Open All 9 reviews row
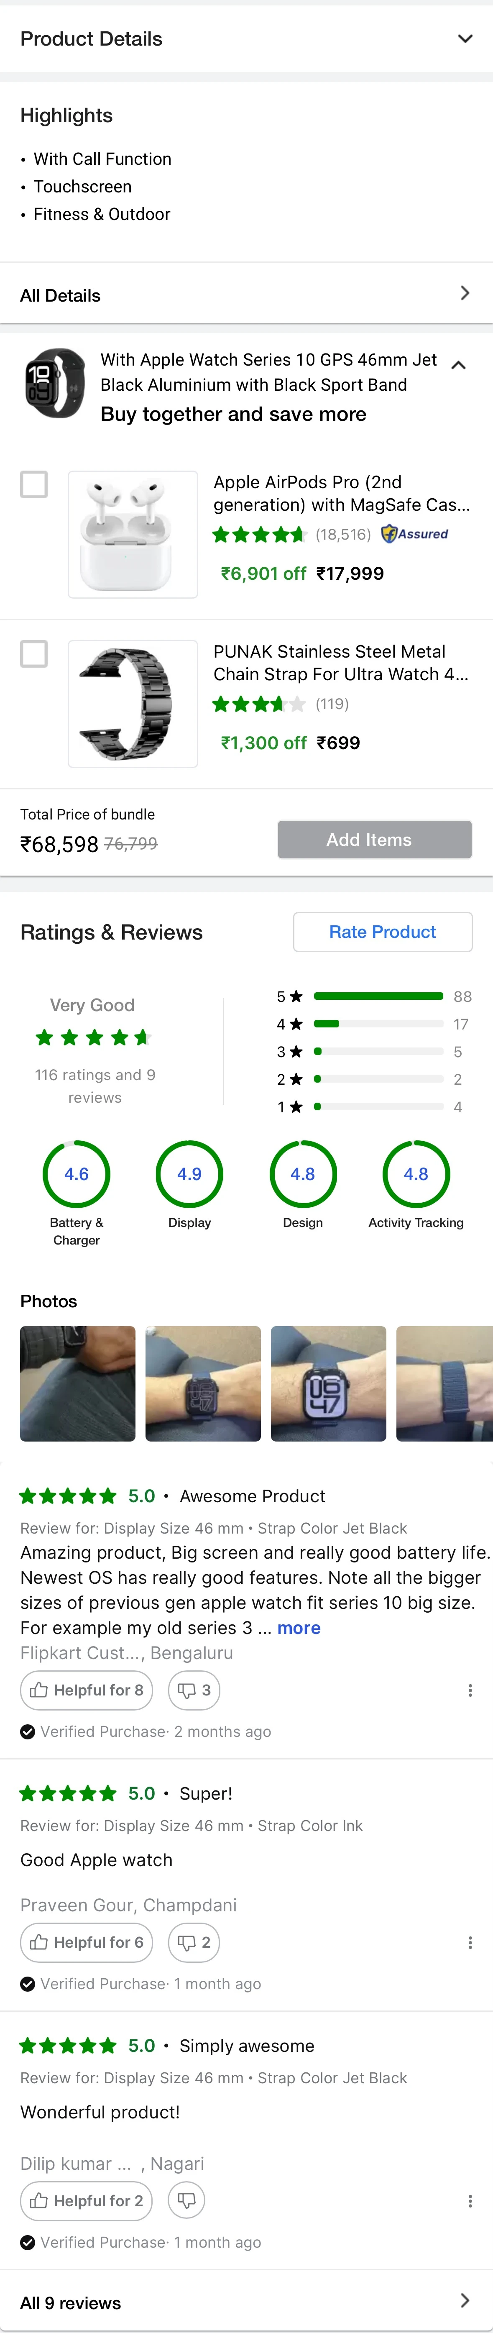 246,2301
